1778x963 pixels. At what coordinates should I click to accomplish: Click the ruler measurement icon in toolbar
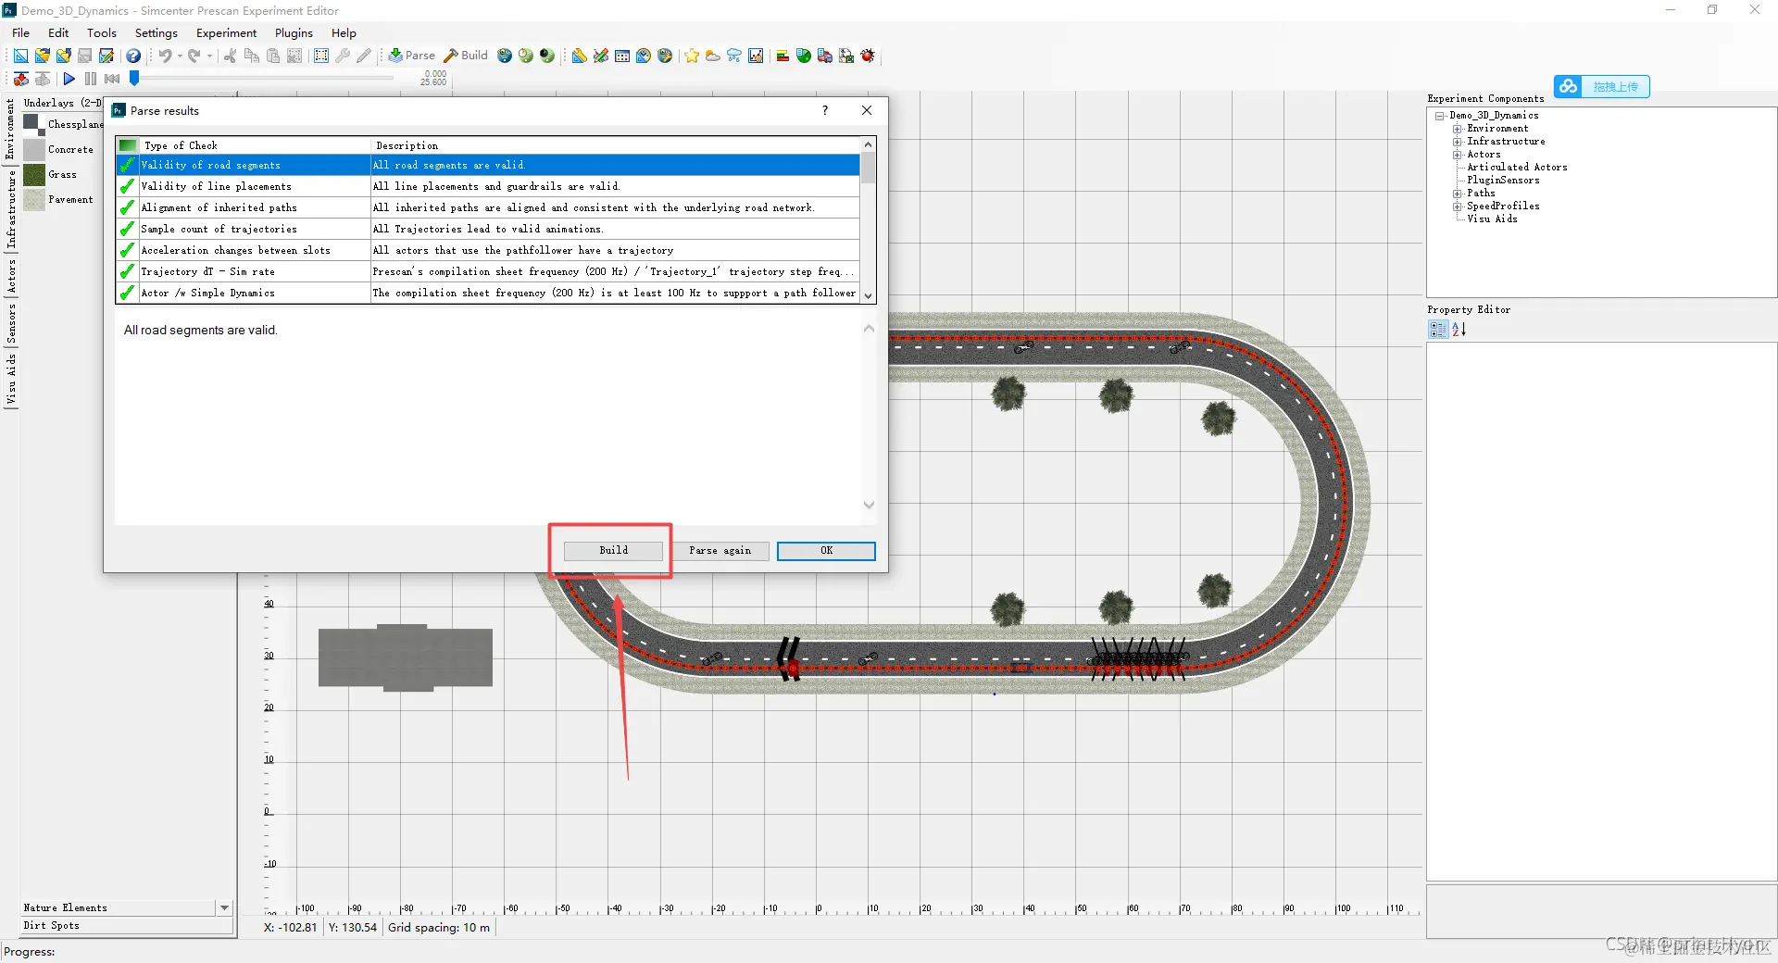click(x=579, y=56)
